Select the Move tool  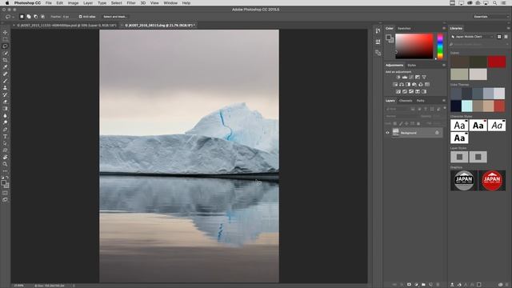6,32
